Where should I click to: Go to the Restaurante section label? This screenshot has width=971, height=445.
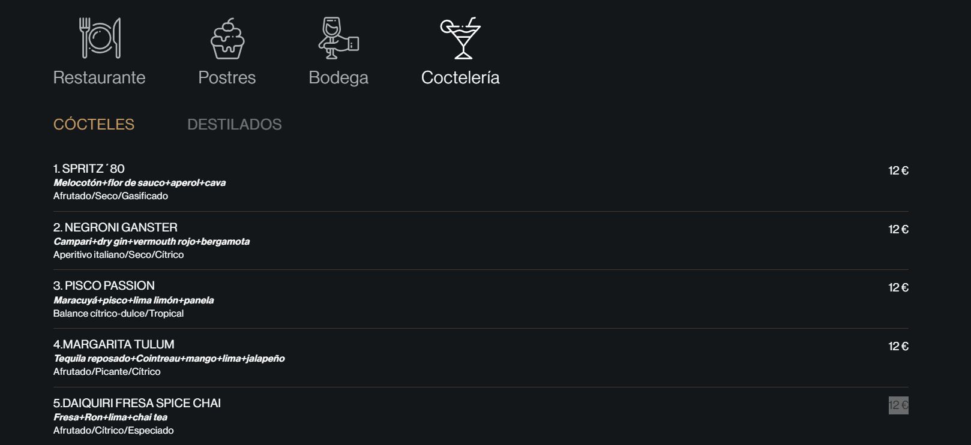[99, 77]
